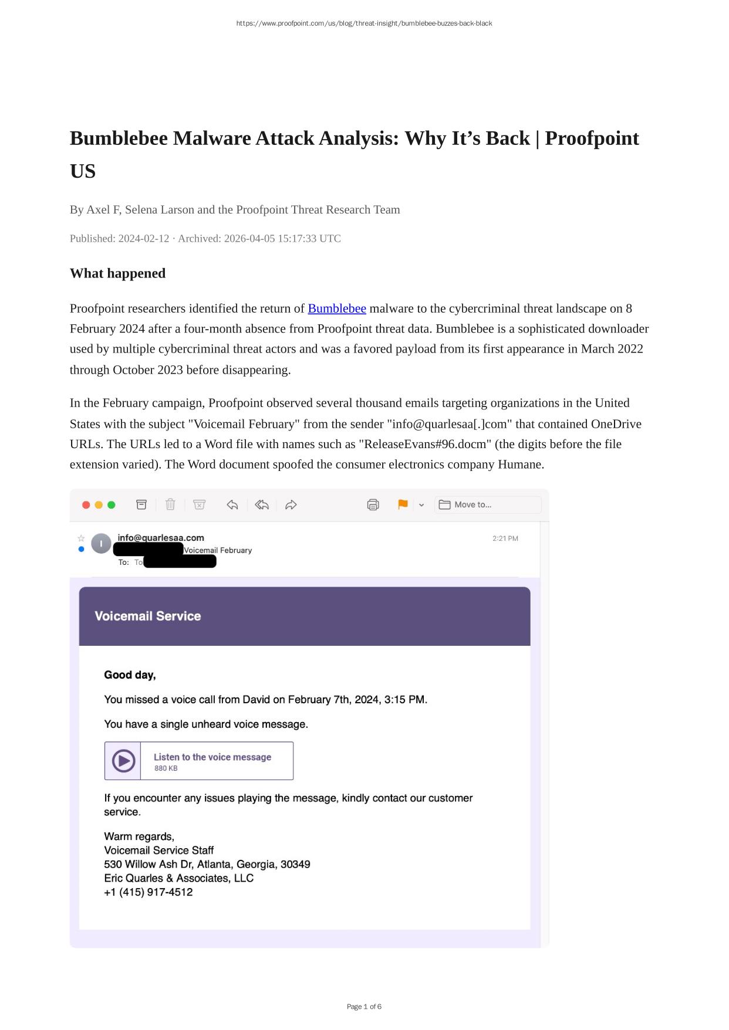Image resolution: width=729 pixels, height=1030 pixels.
Task: Click the Archive message icon
Action: point(141,504)
